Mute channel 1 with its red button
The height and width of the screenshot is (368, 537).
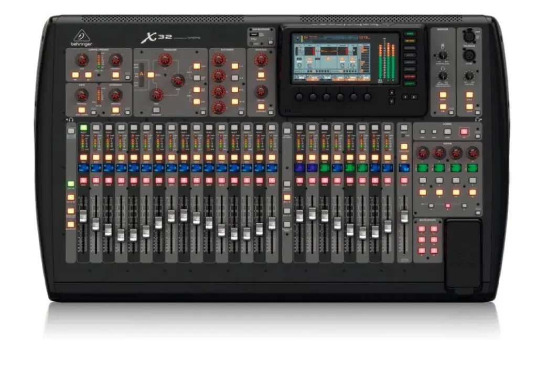click(x=83, y=181)
